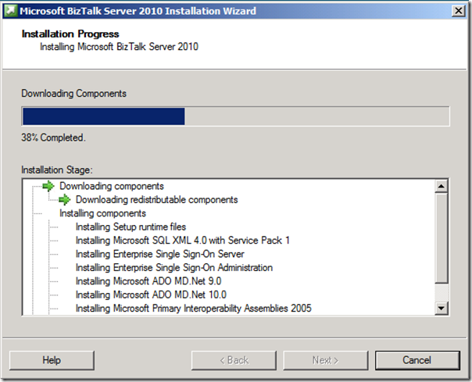The width and height of the screenshot is (472, 382).
Task: Click the stage list scrollbar thumb
Action: pos(442,238)
